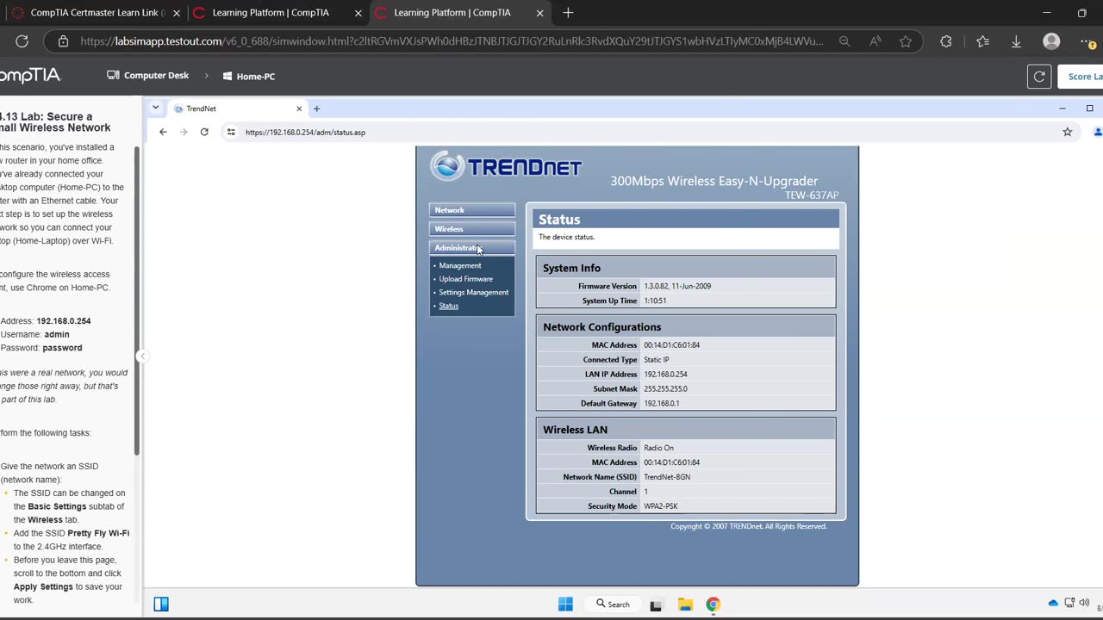Expand the Network menu in router sidebar

(x=472, y=210)
